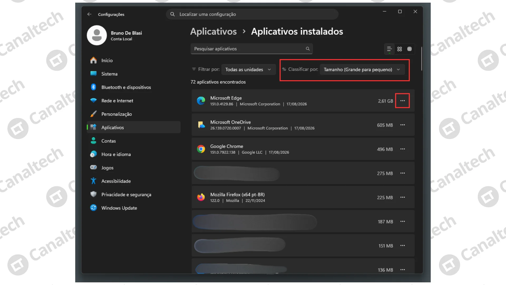Select Contas in the sidebar
The width and height of the screenshot is (506, 285).
click(134, 141)
